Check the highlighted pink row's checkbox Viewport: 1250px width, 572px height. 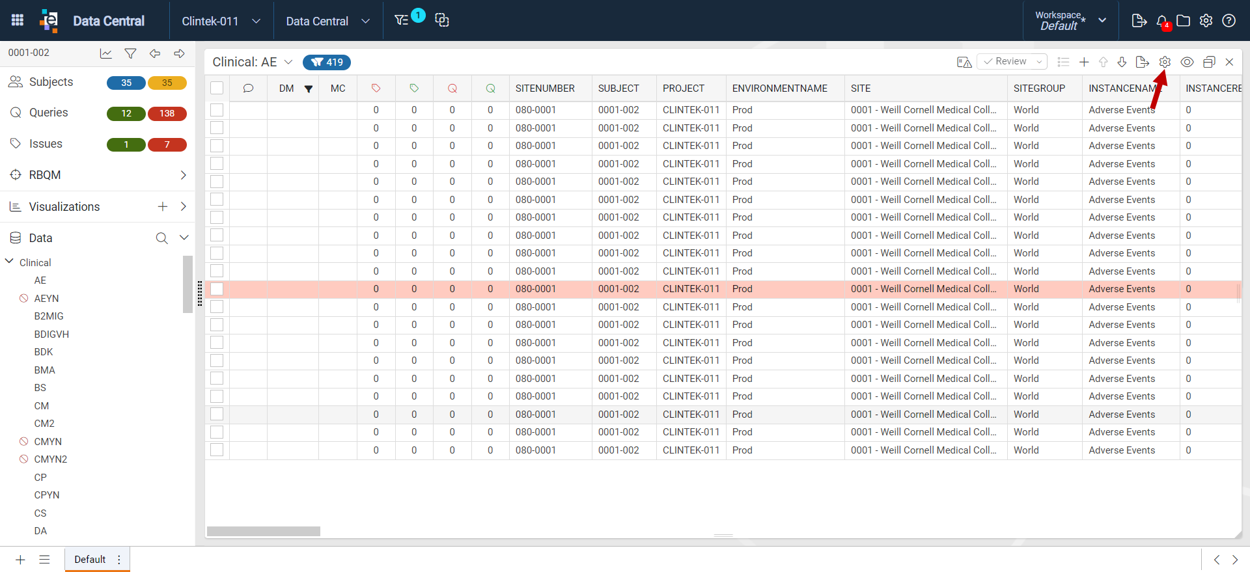217,289
